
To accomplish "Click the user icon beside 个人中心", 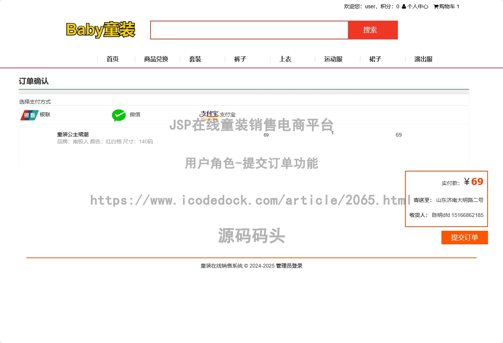I will (x=404, y=6).
